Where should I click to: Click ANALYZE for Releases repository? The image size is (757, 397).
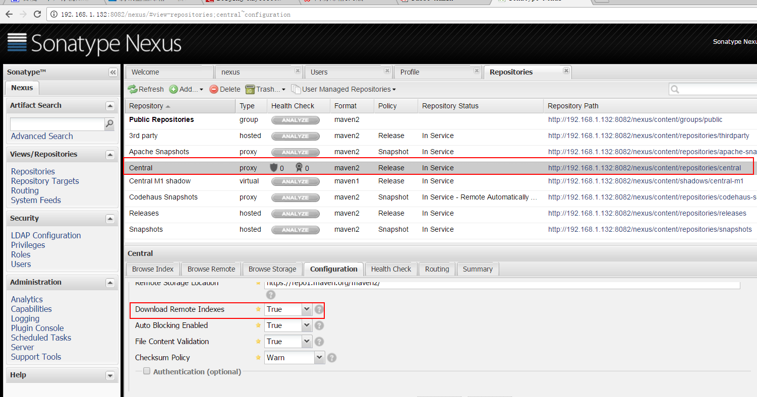[x=296, y=214]
